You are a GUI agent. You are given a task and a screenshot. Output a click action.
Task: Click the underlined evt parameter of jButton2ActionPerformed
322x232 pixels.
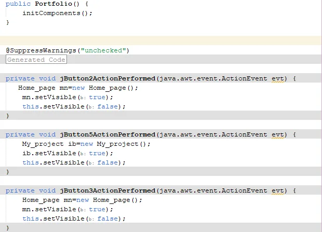(x=278, y=79)
